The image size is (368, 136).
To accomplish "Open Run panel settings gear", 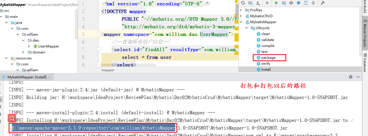I will tap(351, 77).
